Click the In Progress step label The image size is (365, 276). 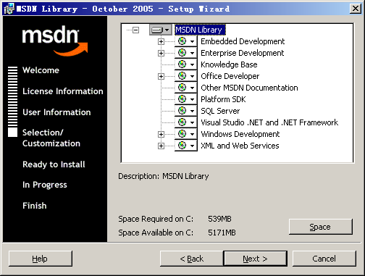(45, 185)
